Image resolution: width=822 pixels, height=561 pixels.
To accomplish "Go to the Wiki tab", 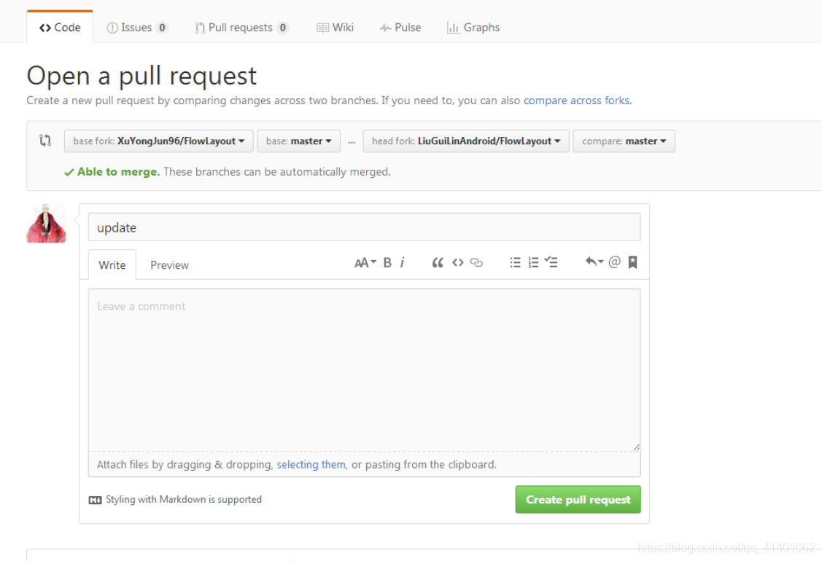I will 335,27.
